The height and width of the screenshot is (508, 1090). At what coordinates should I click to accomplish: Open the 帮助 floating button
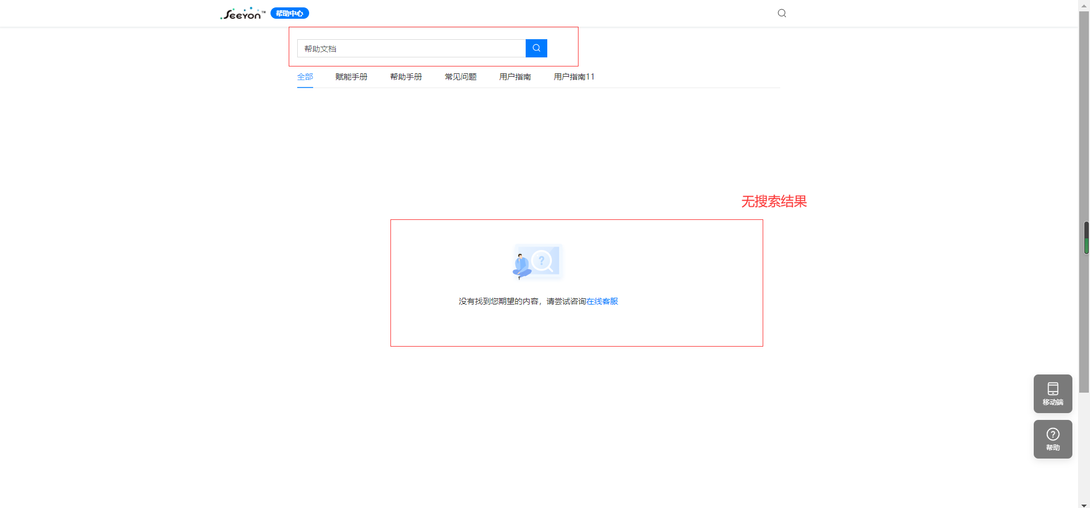pos(1052,439)
